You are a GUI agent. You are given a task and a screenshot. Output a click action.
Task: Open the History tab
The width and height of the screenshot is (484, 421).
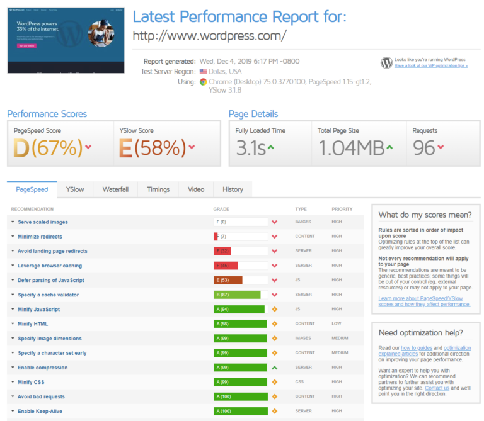(233, 189)
